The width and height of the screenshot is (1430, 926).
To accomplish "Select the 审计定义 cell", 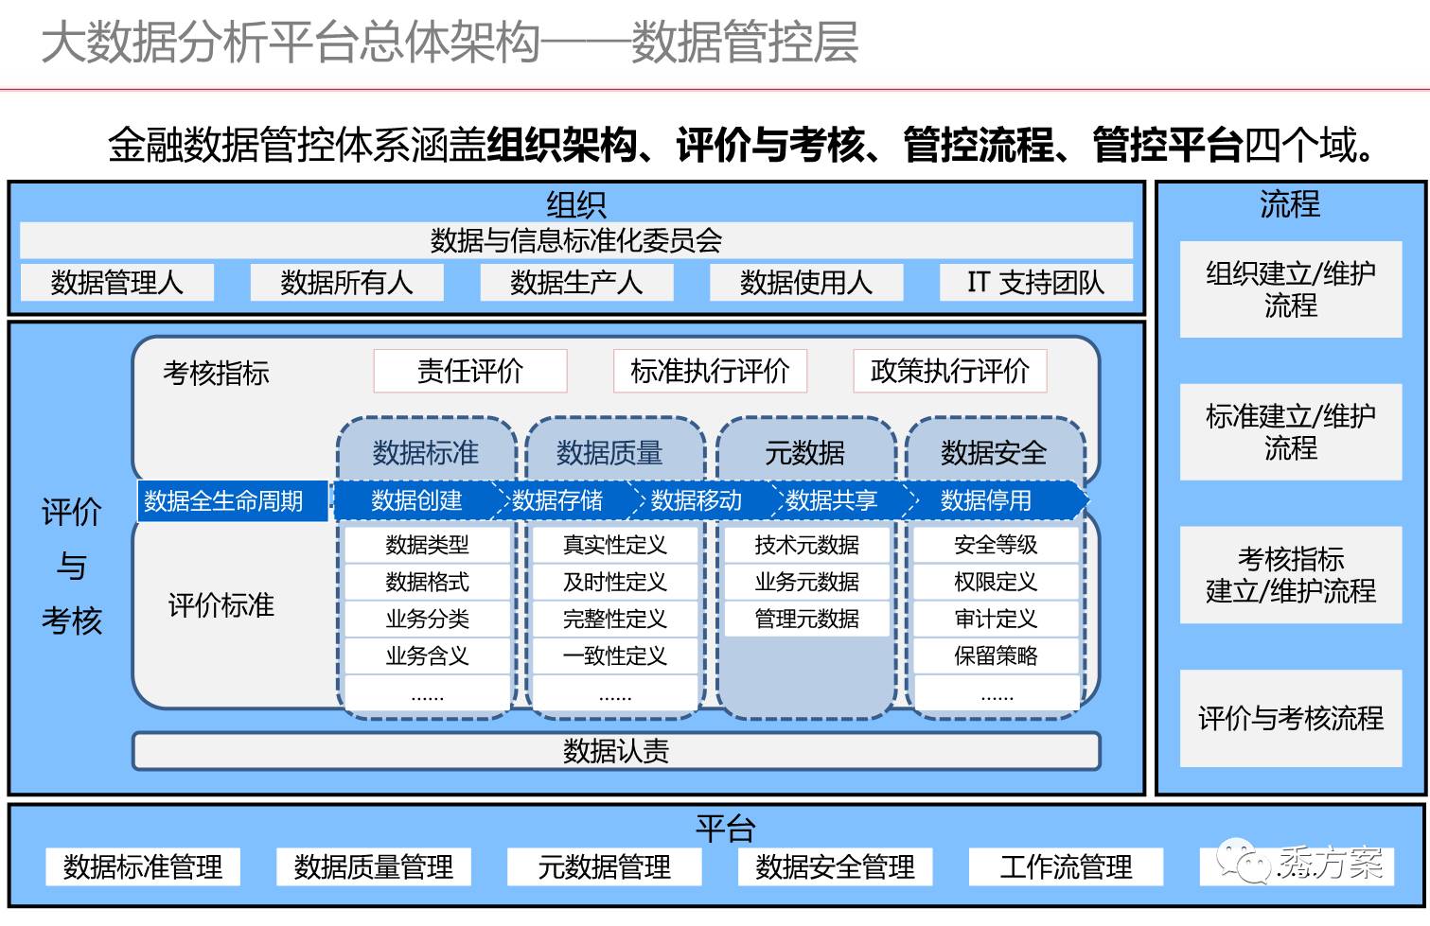I will [996, 619].
